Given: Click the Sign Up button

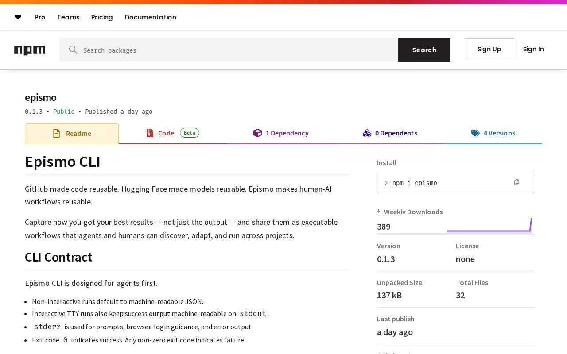Looking at the screenshot, I should pos(489,49).
